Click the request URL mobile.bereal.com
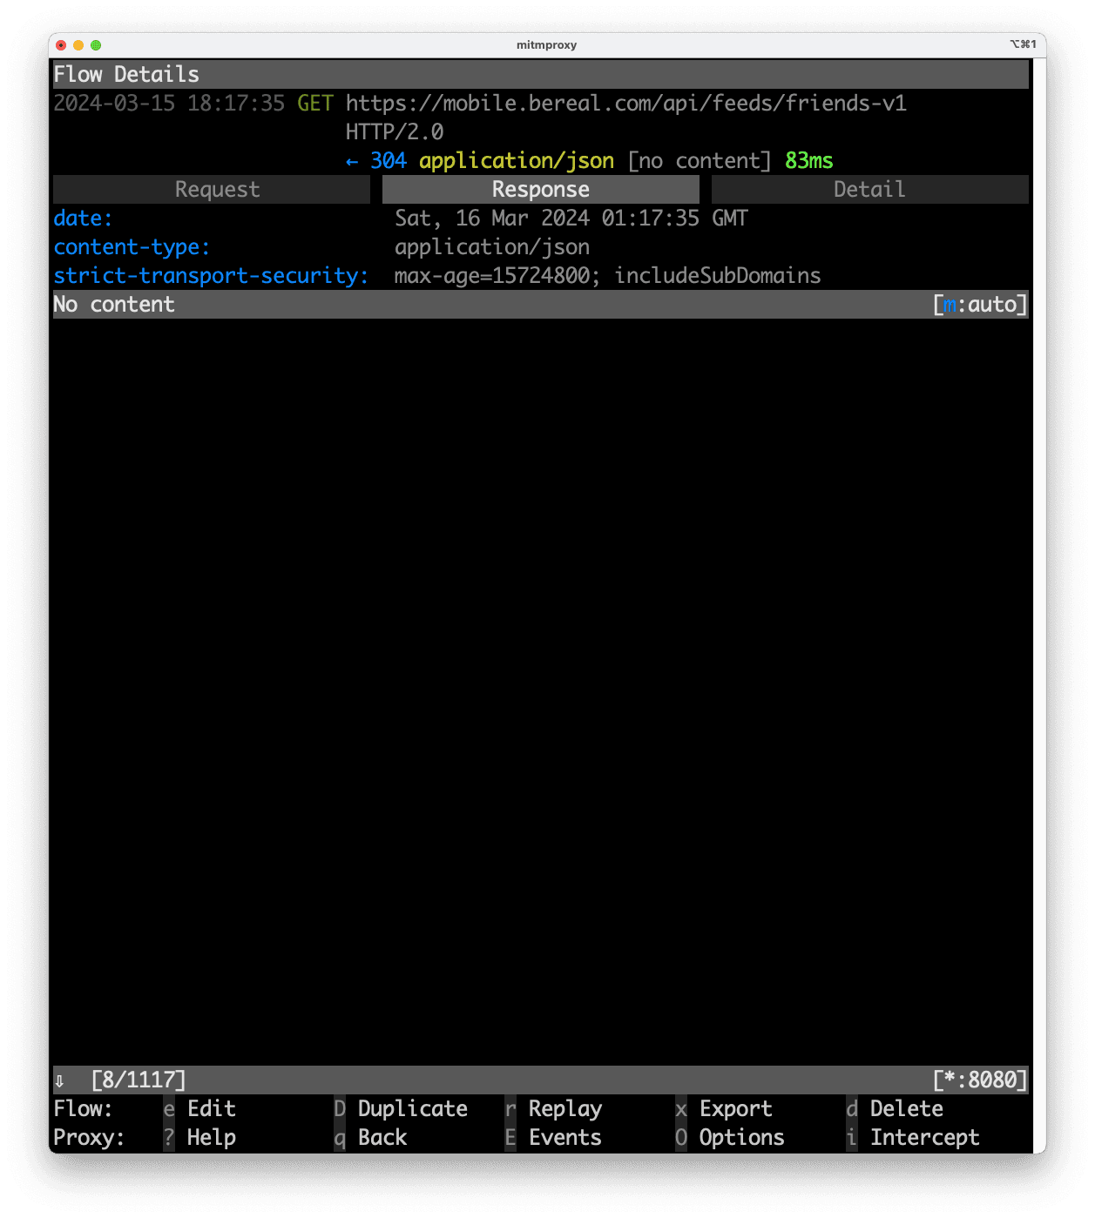 pos(625,103)
